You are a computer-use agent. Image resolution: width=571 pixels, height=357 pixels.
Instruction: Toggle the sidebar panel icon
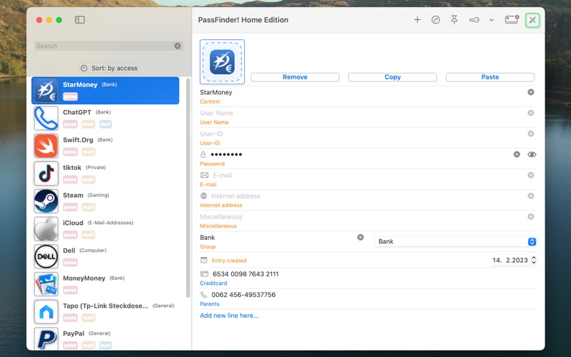(80, 20)
